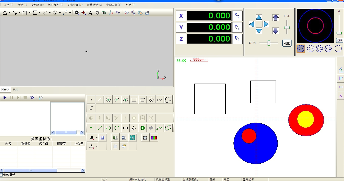Screen dimensions: 344x181
Task: Toggle the light OFF button
Action: (x=339, y=41)
